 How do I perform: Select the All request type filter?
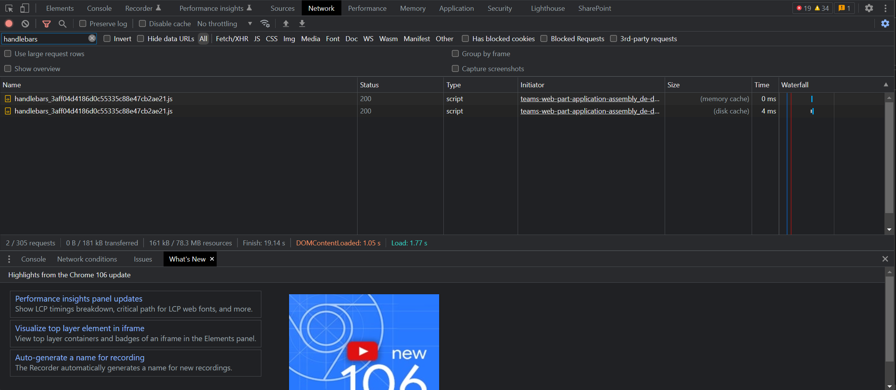tap(203, 39)
